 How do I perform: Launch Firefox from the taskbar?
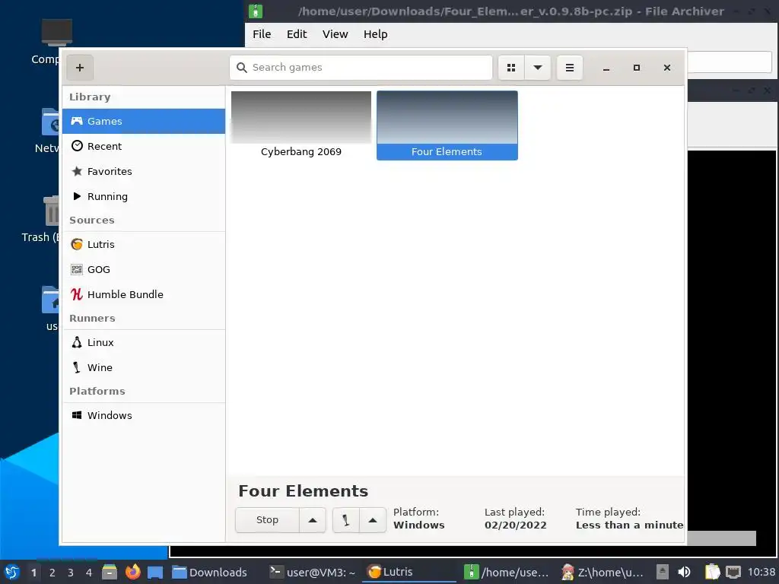coord(132,572)
